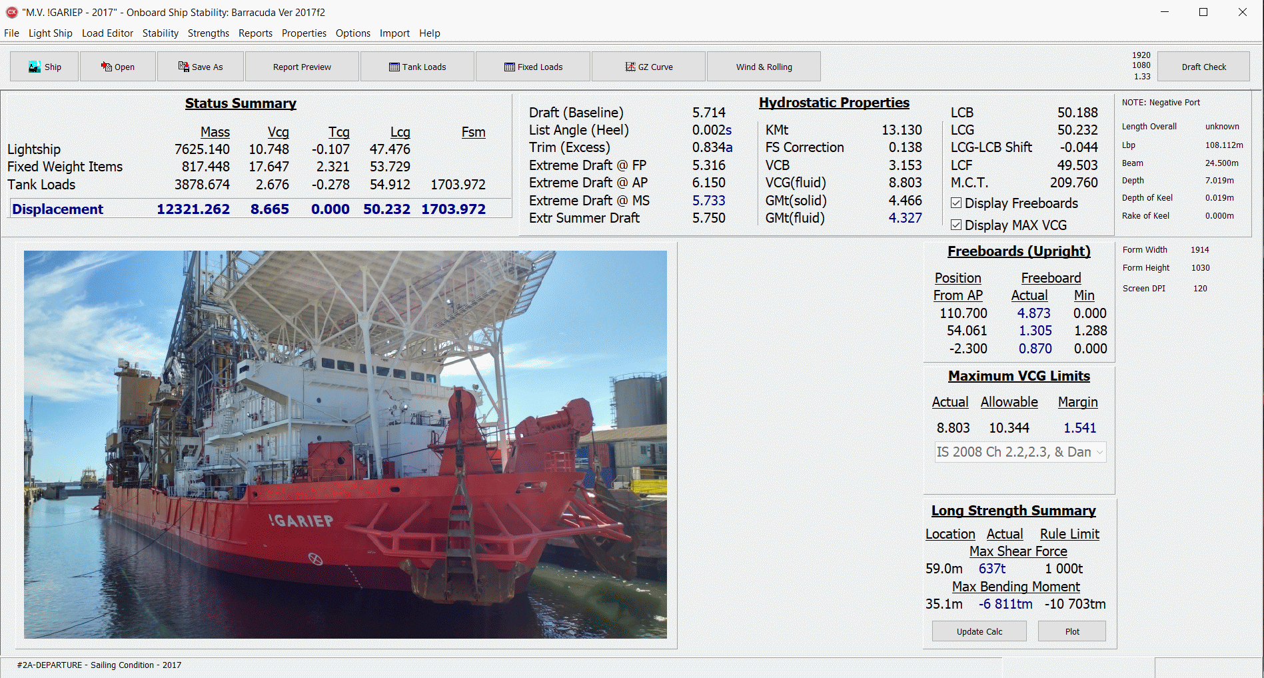Click the Draft Check button

coord(1203,67)
